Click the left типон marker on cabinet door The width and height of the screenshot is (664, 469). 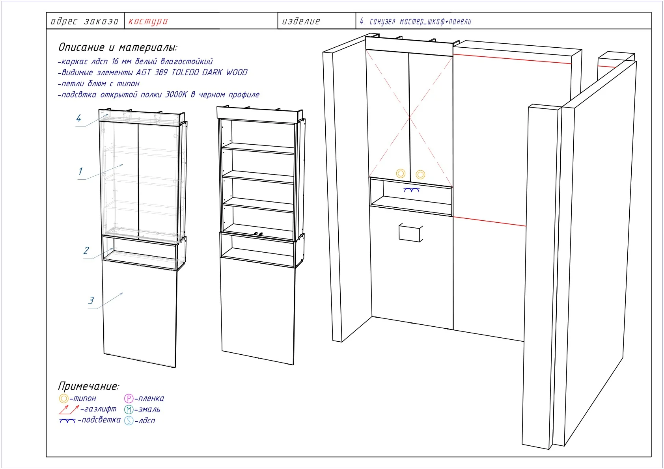click(x=401, y=173)
